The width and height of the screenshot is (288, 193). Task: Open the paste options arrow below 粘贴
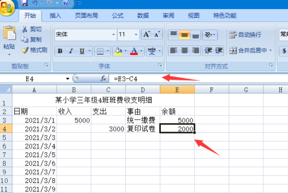(9, 55)
